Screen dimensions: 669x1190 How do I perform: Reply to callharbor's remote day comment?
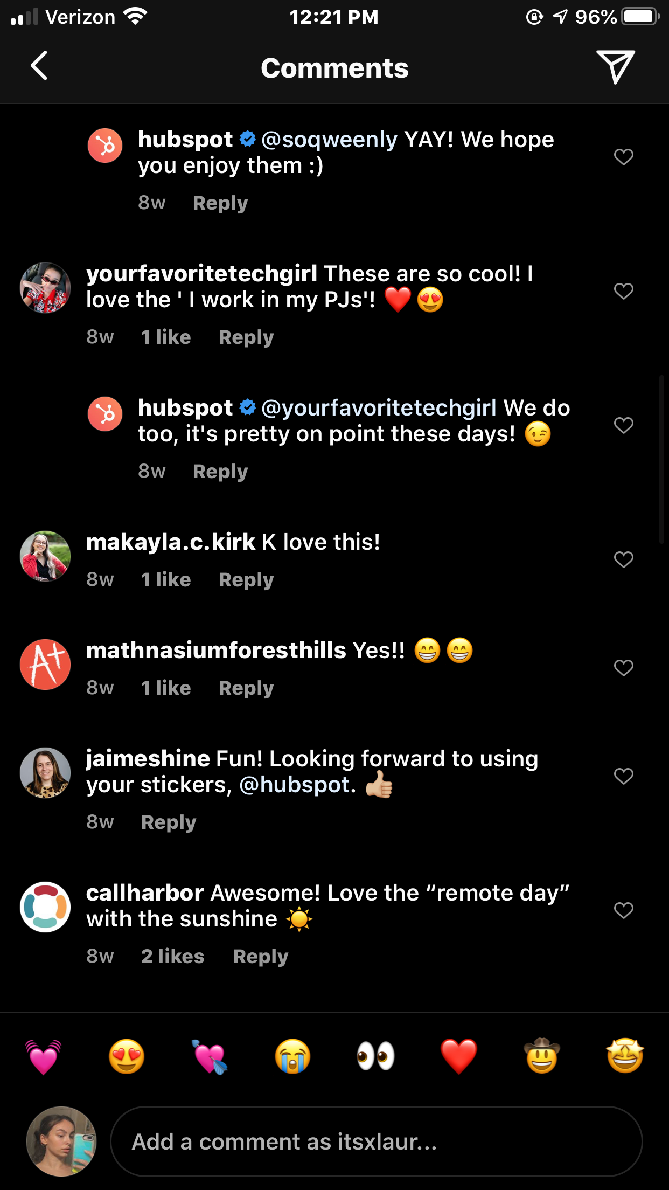pyautogui.click(x=261, y=957)
